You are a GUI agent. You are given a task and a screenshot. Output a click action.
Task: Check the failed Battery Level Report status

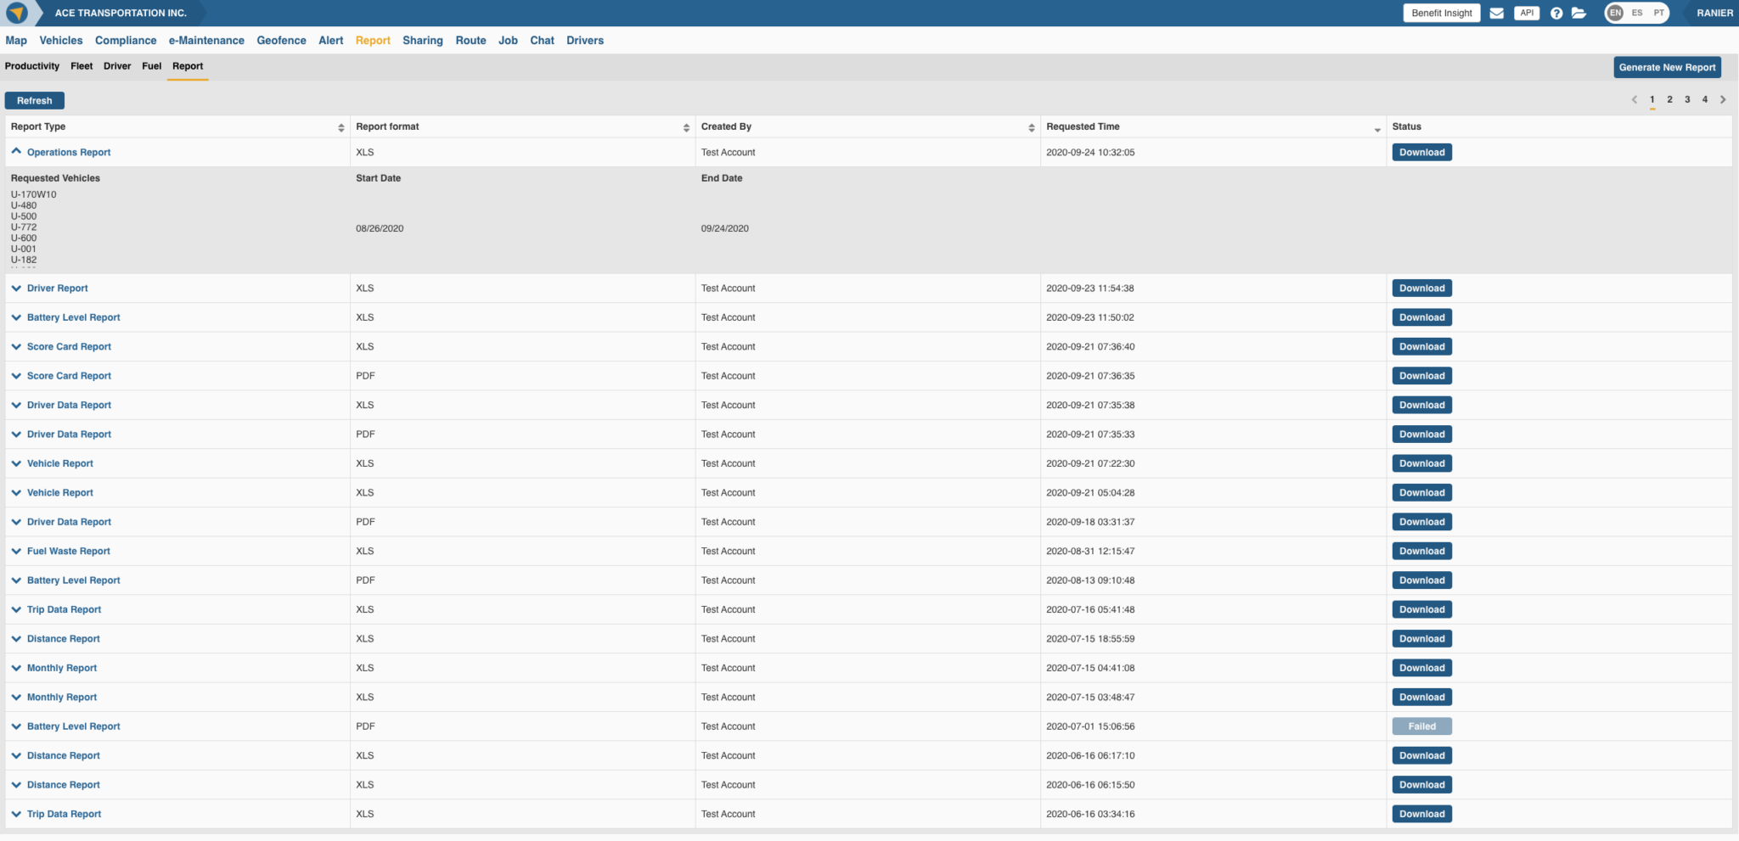click(x=1421, y=726)
